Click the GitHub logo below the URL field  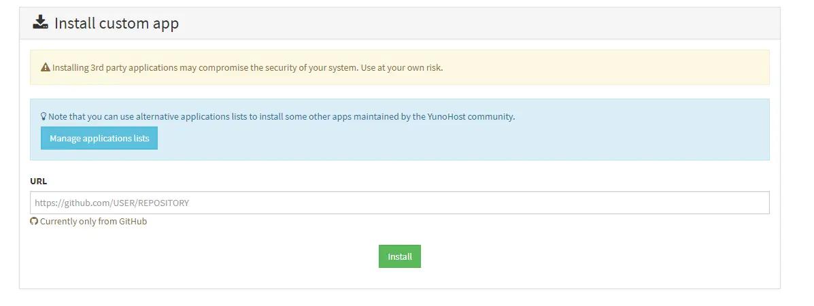tap(34, 222)
